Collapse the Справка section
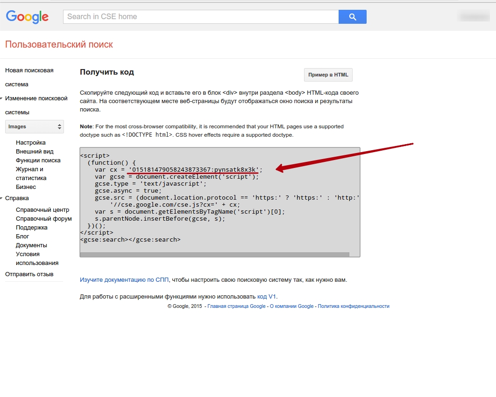The image size is (496, 397). point(17,198)
